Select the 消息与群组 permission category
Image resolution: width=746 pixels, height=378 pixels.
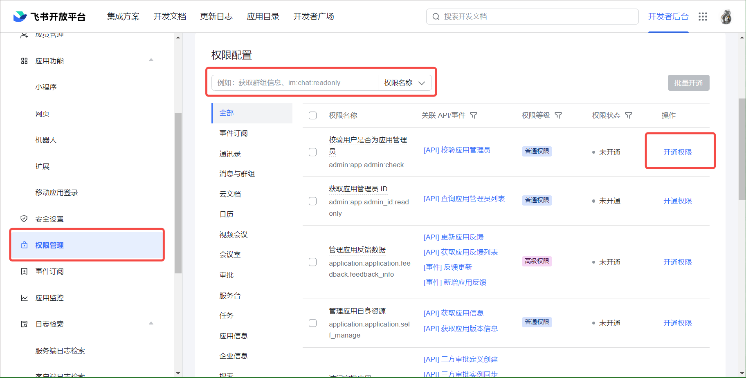pyautogui.click(x=237, y=174)
